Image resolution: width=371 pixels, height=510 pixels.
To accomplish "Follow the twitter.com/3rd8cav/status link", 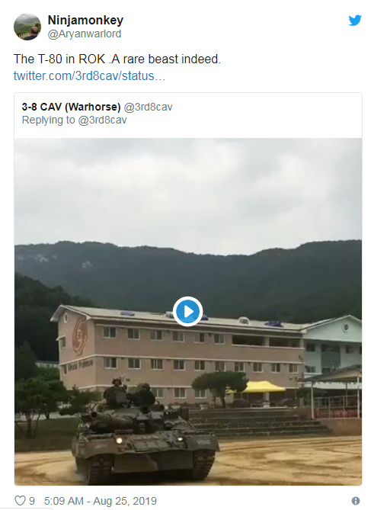I will coord(89,75).
